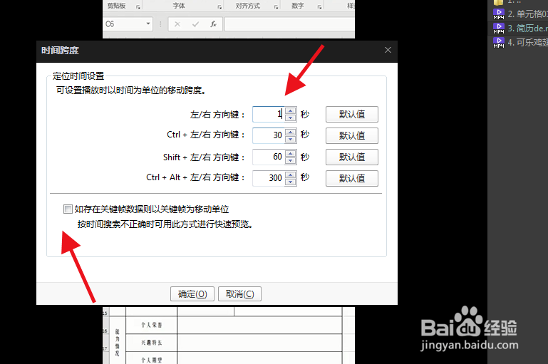Open the 剪贴板 group dialog launcher

(x=138, y=6)
